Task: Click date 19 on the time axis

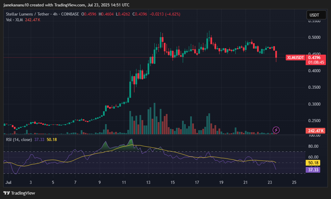Action: (x=221, y=182)
